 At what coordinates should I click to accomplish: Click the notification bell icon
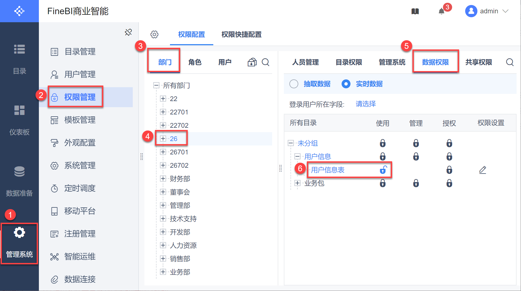point(442,11)
